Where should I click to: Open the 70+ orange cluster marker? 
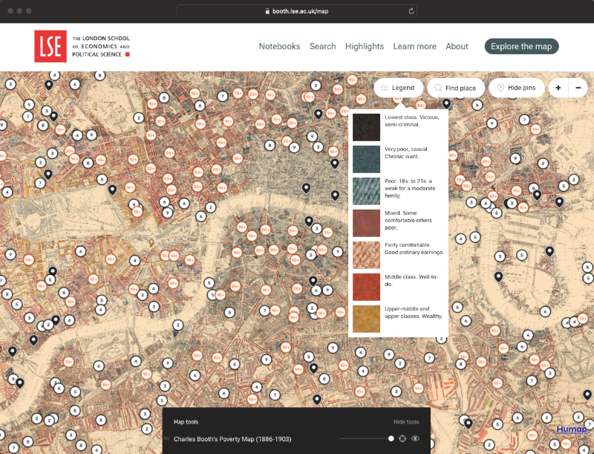click(x=460, y=180)
